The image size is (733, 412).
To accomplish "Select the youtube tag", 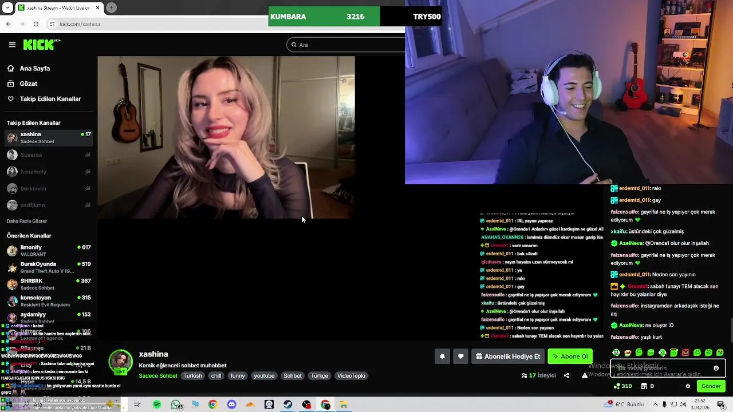I will 265,376.
